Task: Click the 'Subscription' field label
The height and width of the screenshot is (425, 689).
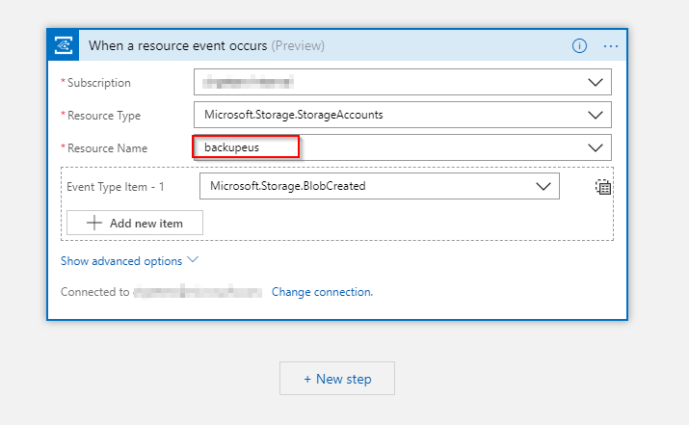Action: point(99,83)
